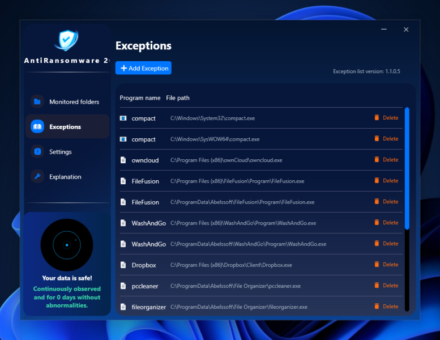
Task: Click the file icon next to pccleaner
Action: tap(123, 286)
